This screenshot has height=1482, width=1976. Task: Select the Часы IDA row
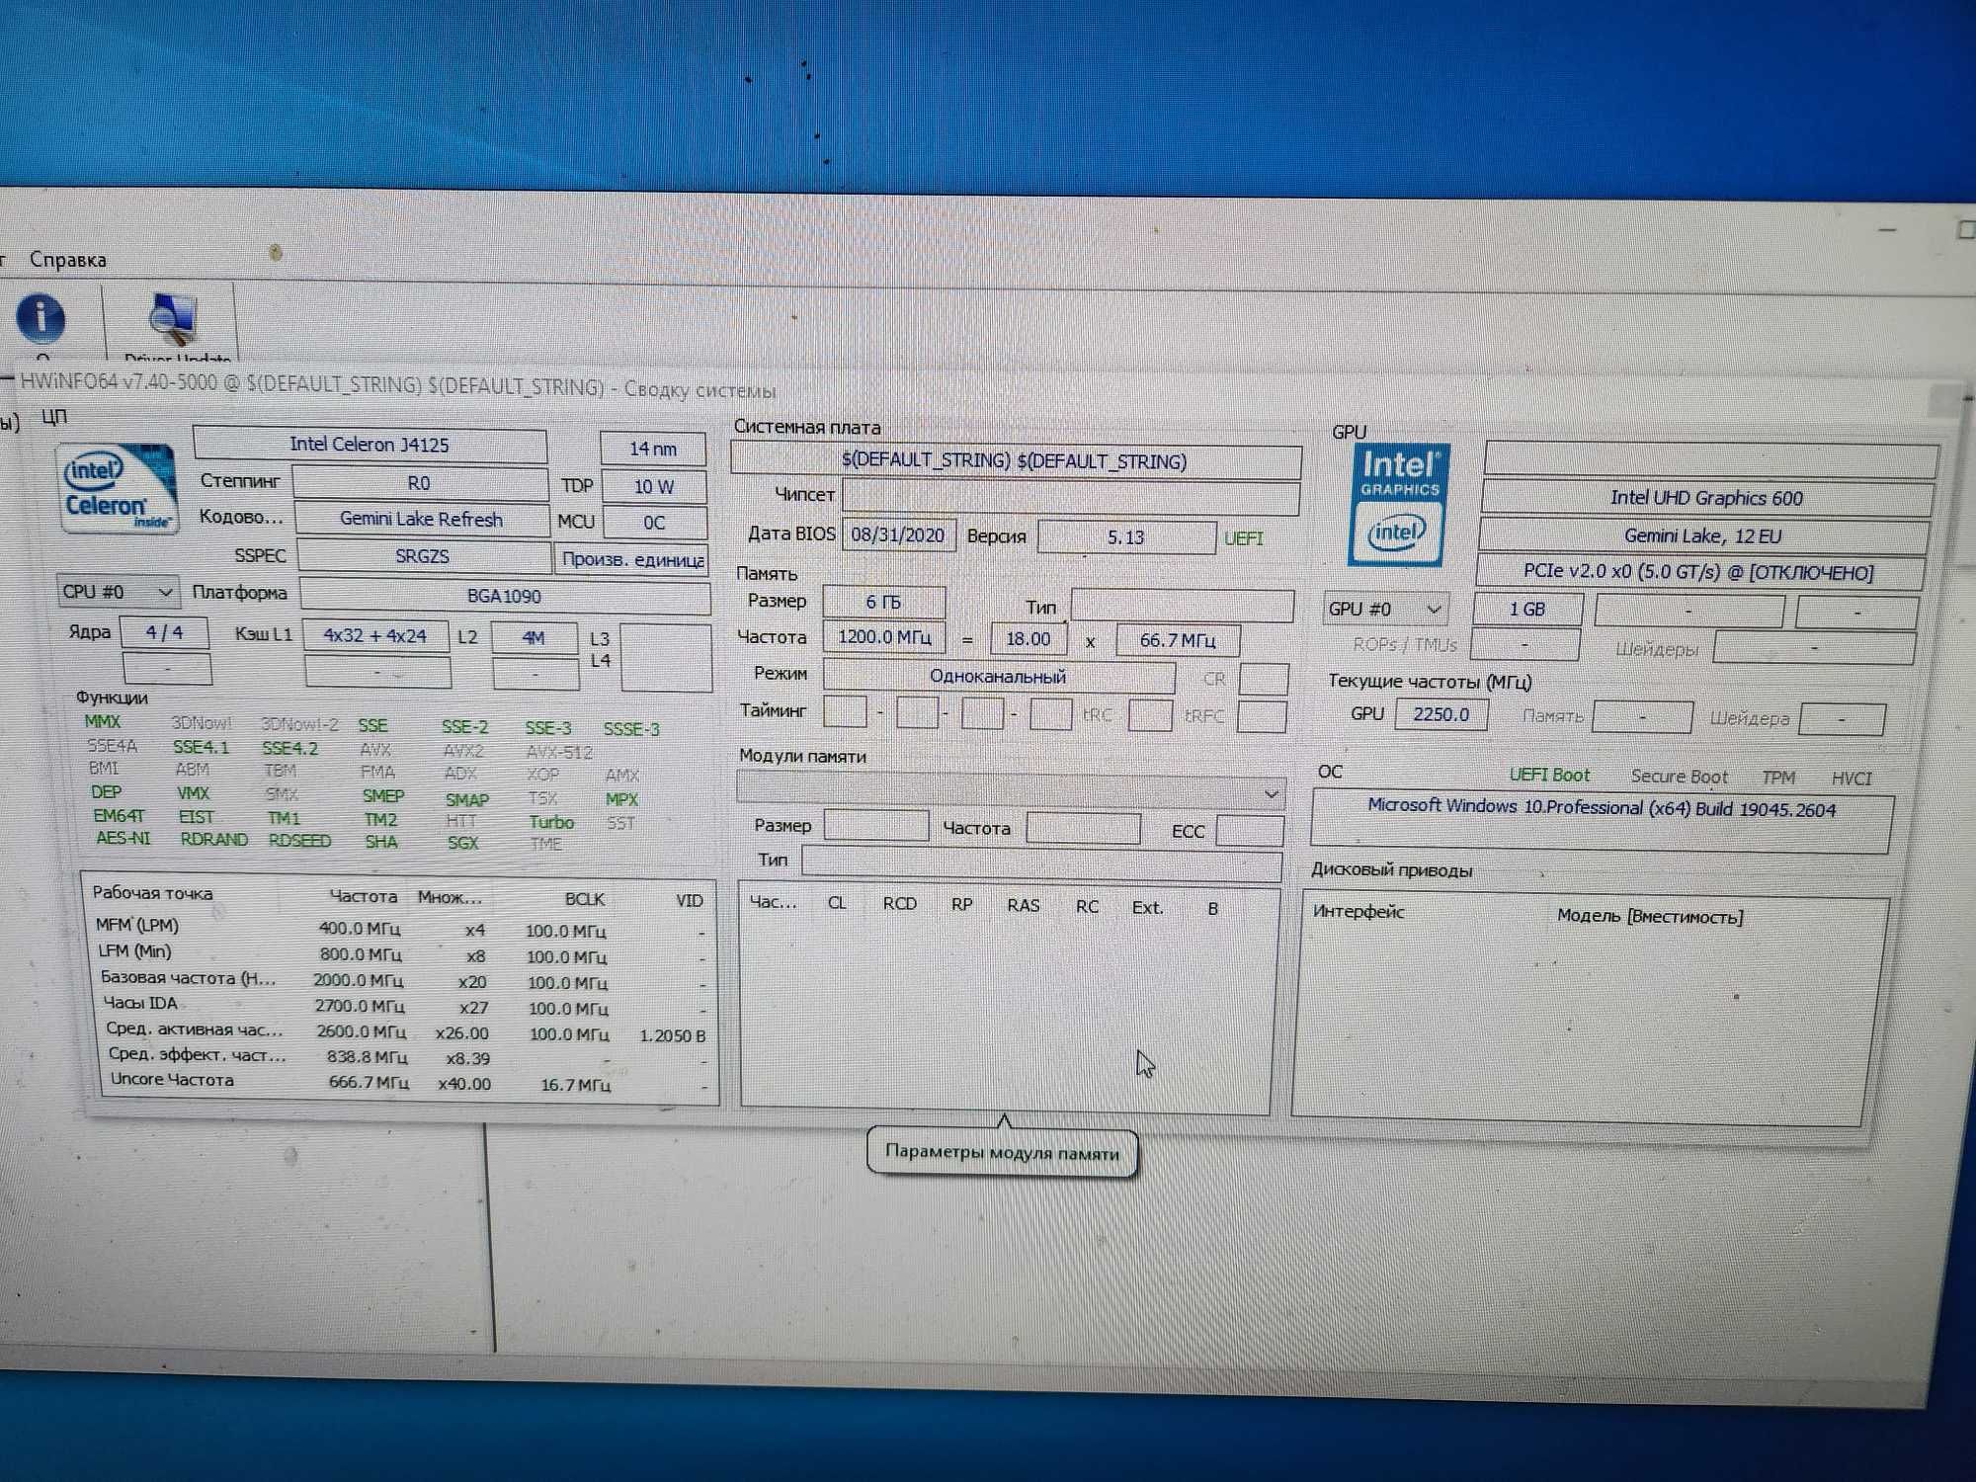[x=405, y=1006]
